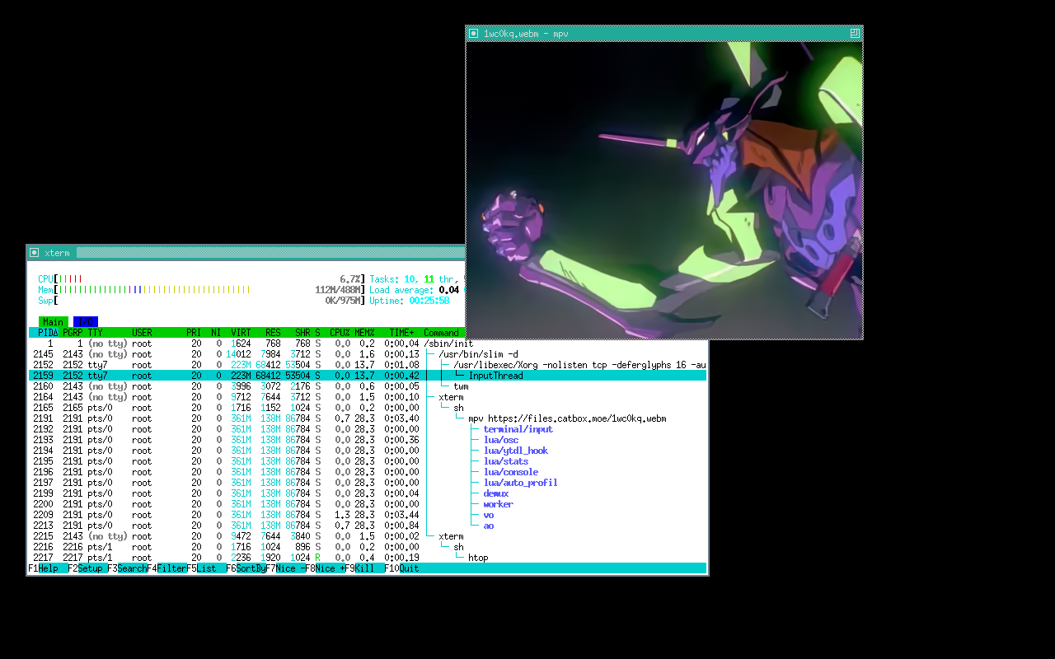Switch to the Main tab in htop
Image resolution: width=1055 pixels, height=659 pixels.
[54, 322]
